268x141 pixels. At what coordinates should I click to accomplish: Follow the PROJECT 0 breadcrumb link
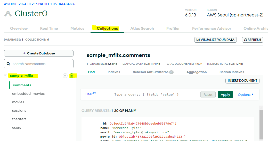[x=46, y=4]
